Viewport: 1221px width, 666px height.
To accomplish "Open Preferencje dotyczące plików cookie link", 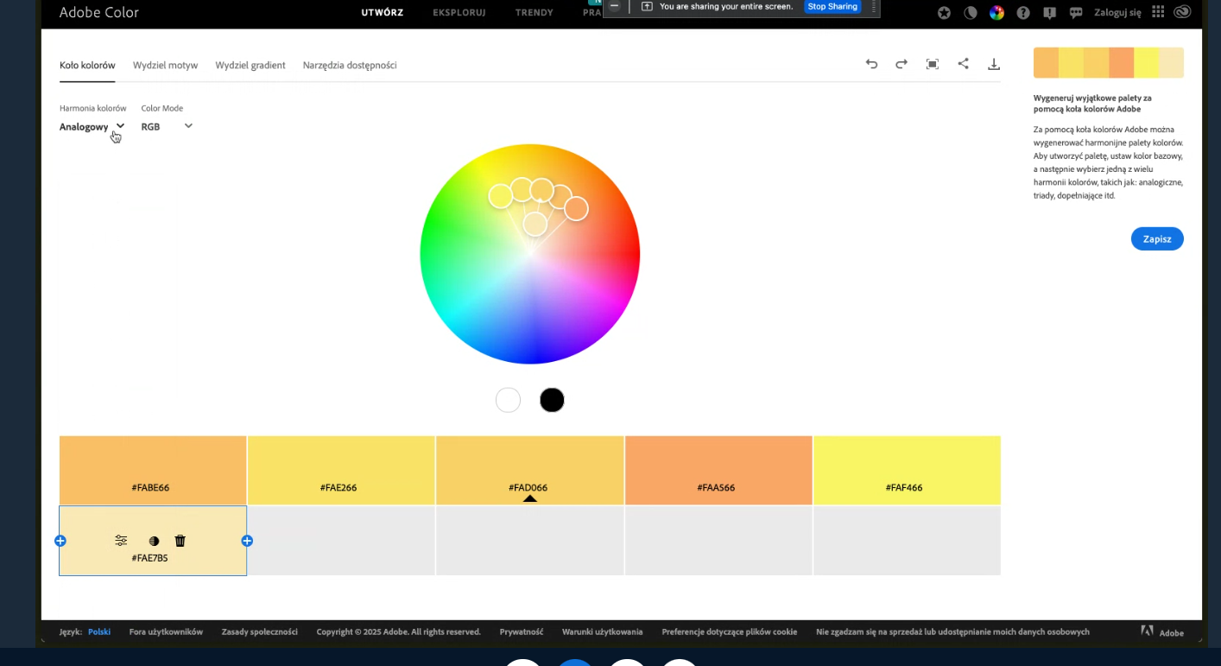I will point(730,631).
